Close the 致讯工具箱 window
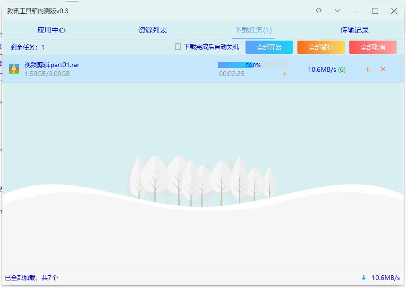This screenshot has height=288, width=406. pyautogui.click(x=394, y=11)
